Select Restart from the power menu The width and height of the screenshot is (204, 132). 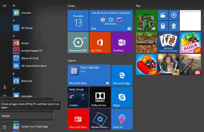click(6, 116)
